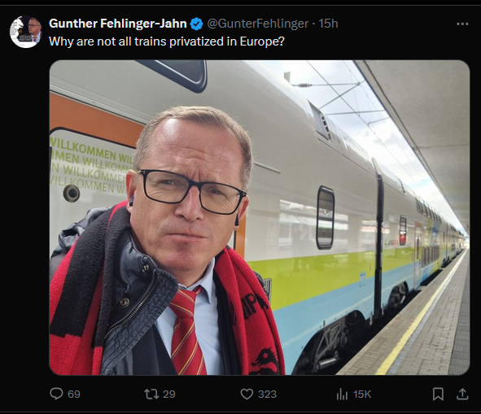This screenshot has width=481, height=414.
Task: Click the retweet arrows icon
Action: pyautogui.click(x=151, y=394)
